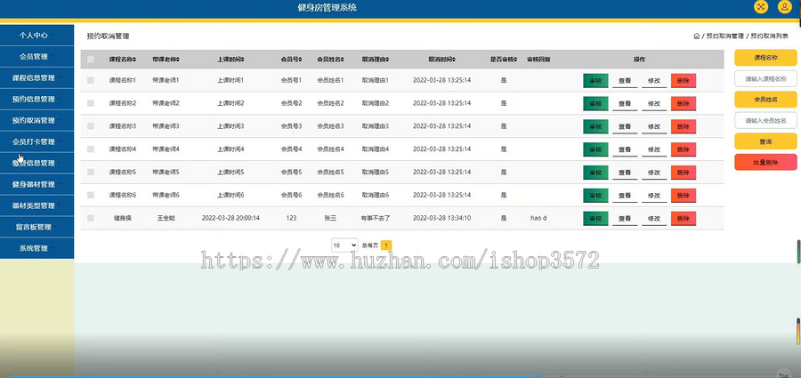Click the 取消理由5 cell

(376, 173)
